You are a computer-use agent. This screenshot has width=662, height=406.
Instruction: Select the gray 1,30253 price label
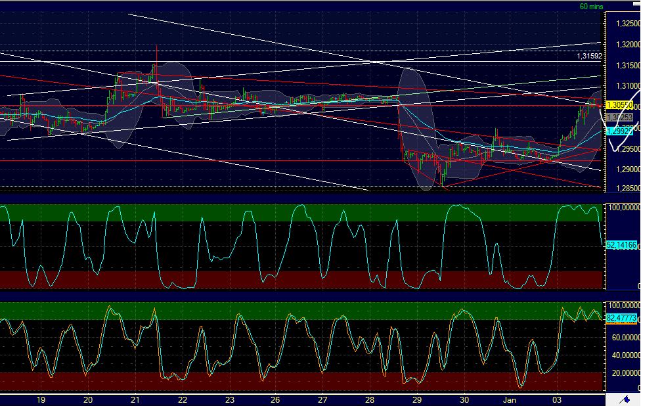[620, 116]
